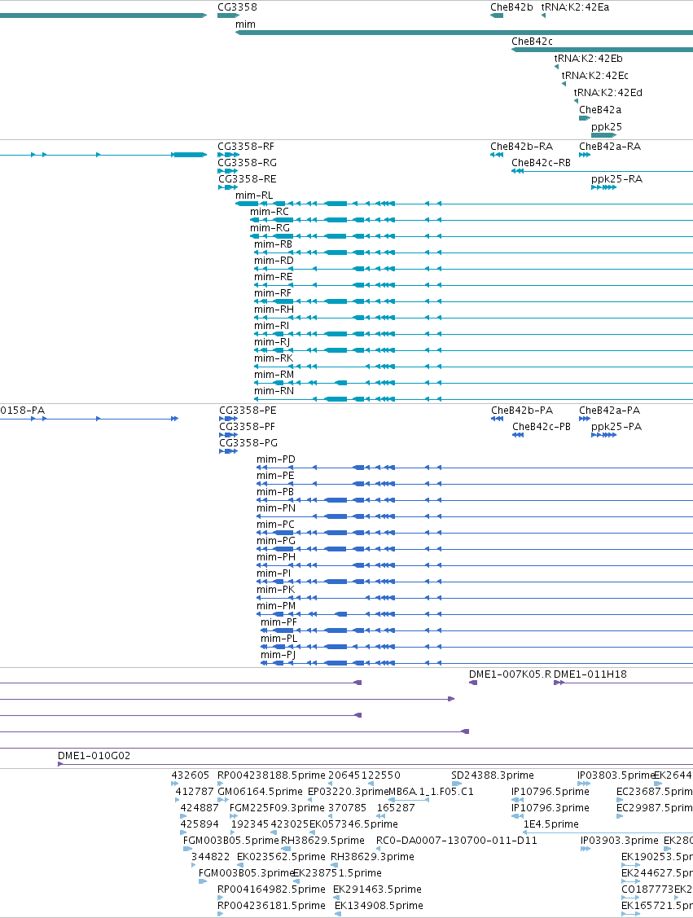Select the mim-RL transcript label
693x918 pixels.
click(254, 195)
